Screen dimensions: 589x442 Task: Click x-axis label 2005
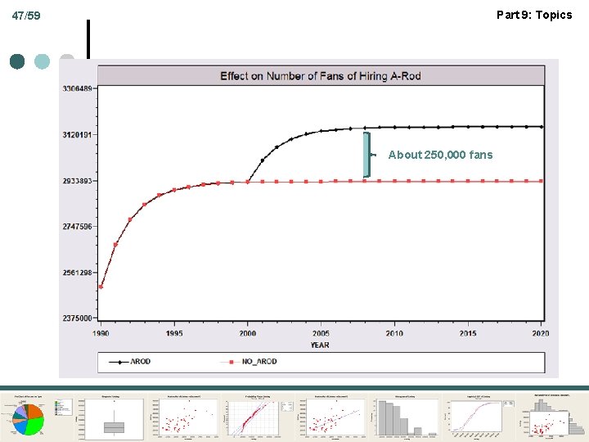point(321,333)
